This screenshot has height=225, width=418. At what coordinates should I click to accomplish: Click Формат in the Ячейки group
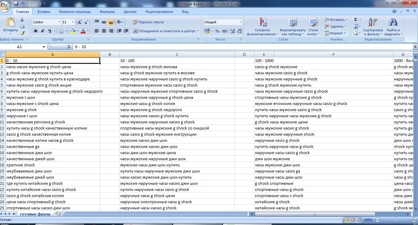[335, 33]
